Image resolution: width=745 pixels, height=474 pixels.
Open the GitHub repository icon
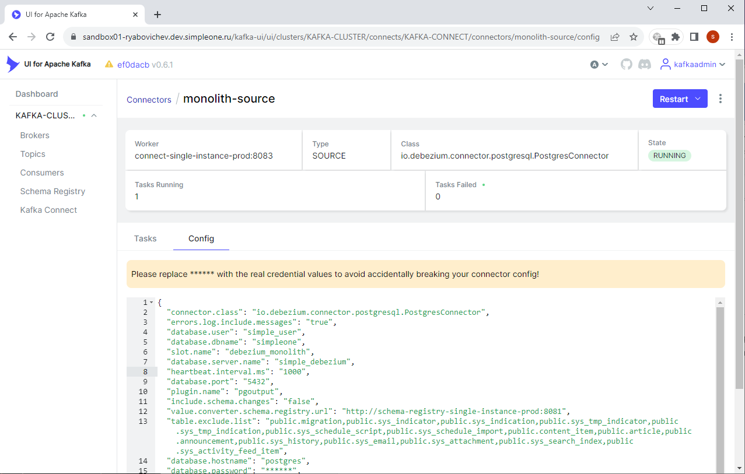click(x=626, y=65)
